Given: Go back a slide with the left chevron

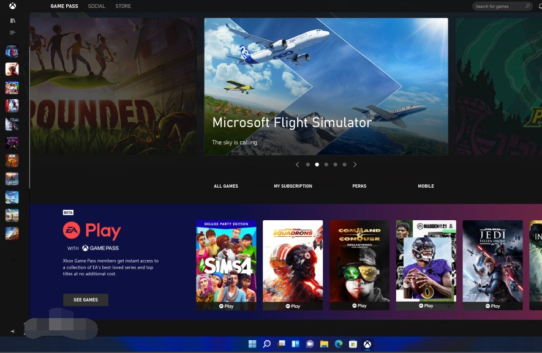Looking at the screenshot, I should point(298,164).
